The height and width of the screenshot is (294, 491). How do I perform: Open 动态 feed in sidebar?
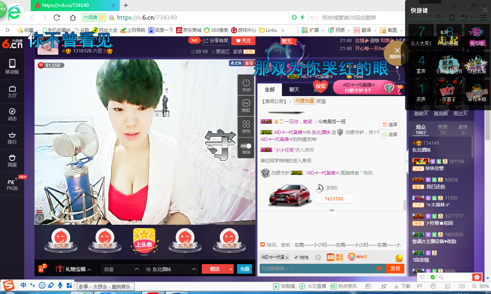click(x=12, y=114)
